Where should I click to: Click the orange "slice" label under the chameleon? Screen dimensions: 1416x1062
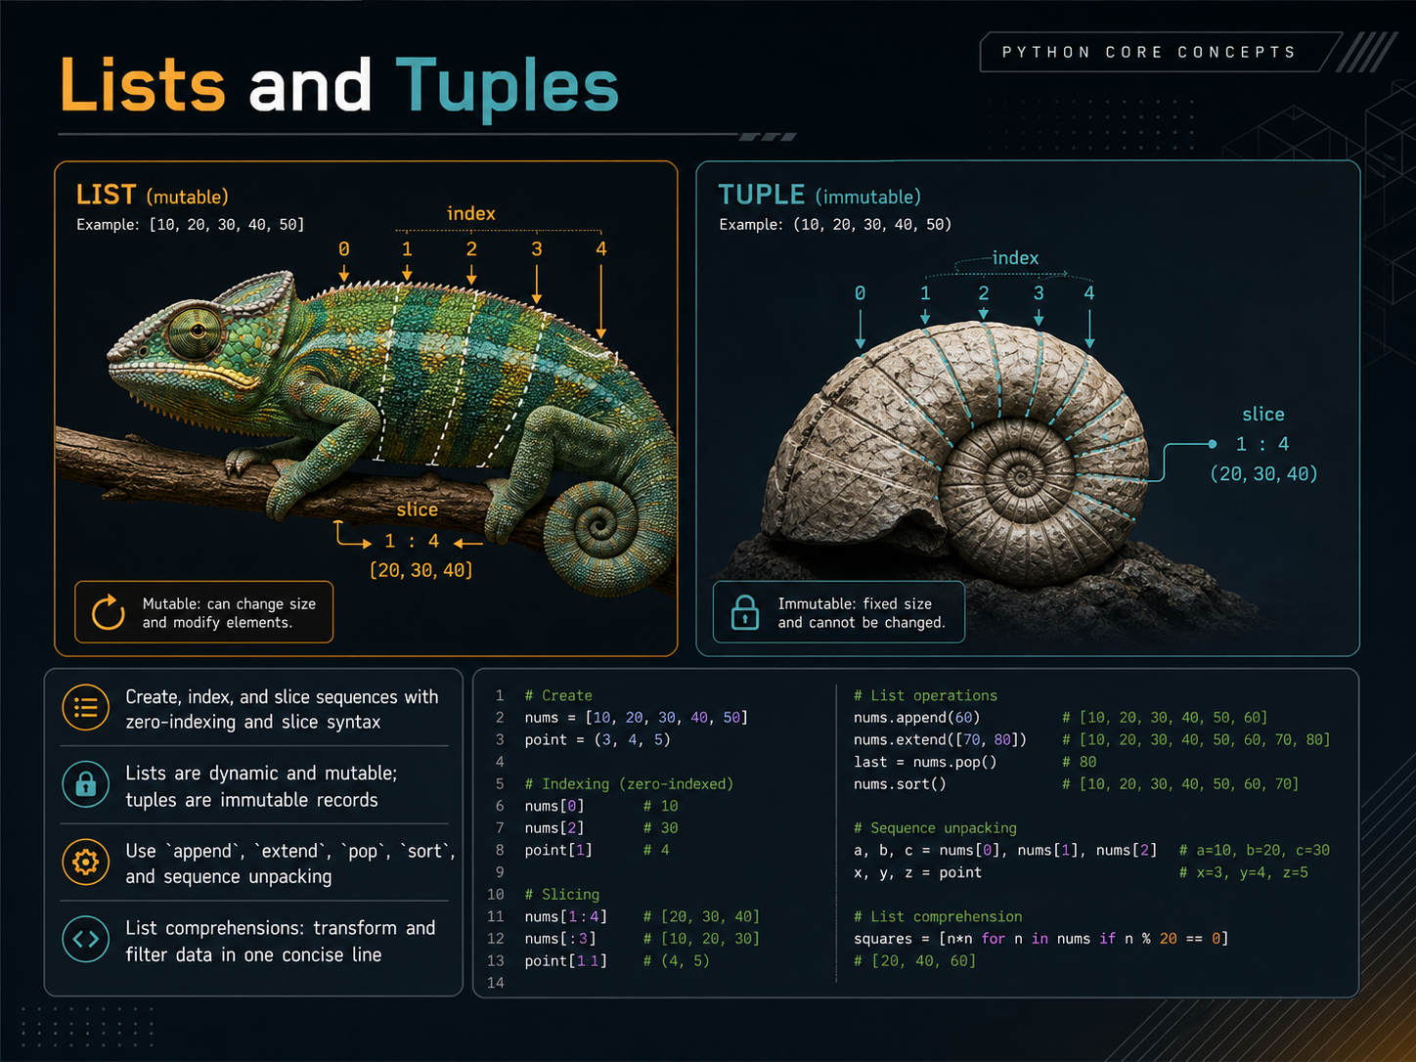point(418,509)
